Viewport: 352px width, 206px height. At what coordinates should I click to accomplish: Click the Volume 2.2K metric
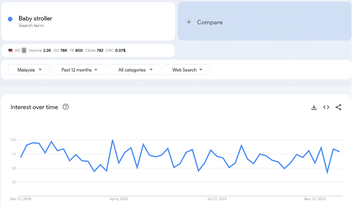pos(40,51)
